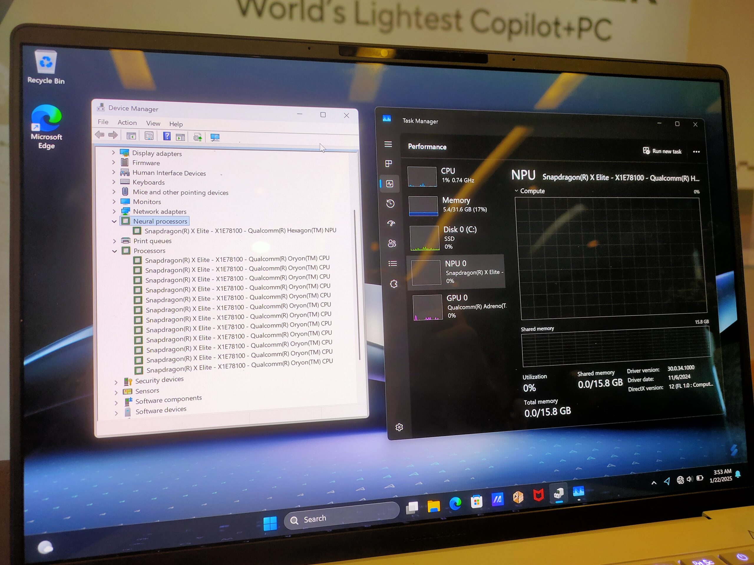This screenshot has width=754, height=565.
Task: Open McAfee from the taskbar
Action: tap(538, 495)
